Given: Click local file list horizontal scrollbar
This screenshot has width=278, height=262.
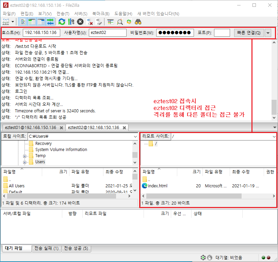Looking at the screenshot, I should tap(62, 196).
